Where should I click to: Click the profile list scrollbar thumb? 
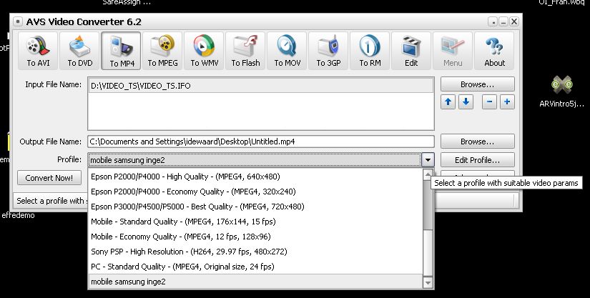(428, 205)
